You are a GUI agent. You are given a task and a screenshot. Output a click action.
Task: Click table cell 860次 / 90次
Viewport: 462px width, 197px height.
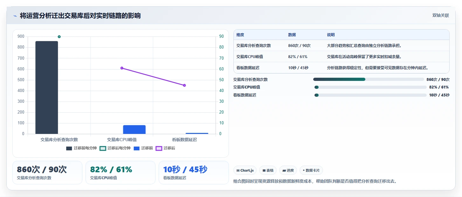pos(300,46)
